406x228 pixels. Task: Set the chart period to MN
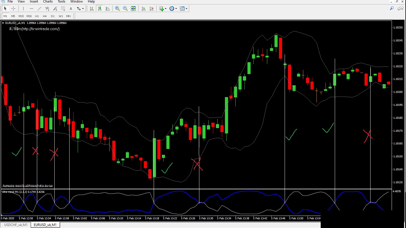68,16
